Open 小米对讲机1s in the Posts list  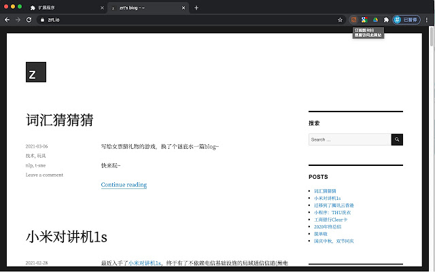click(x=328, y=198)
